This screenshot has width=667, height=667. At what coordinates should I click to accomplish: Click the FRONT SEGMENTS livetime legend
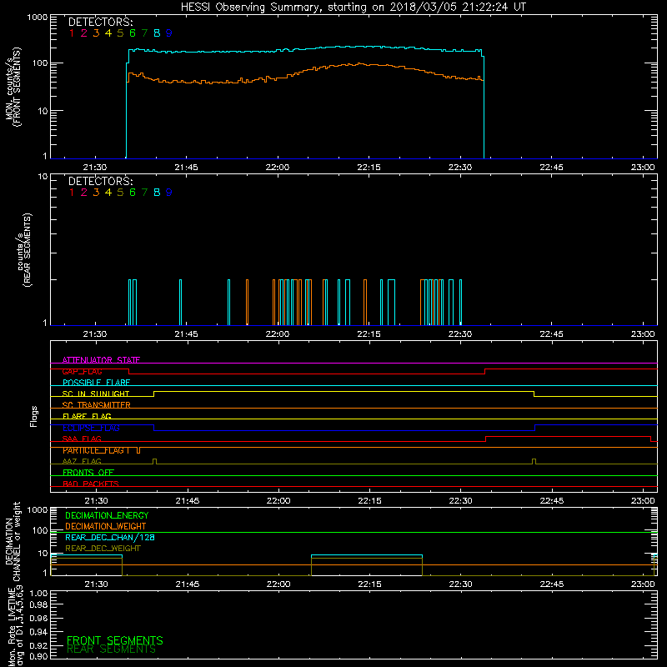pyautogui.click(x=115, y=640)
